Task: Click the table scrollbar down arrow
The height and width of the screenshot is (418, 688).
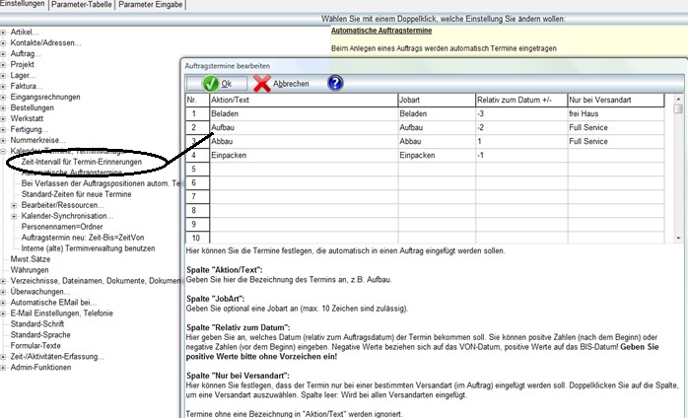Action: [x=678, y=238]
